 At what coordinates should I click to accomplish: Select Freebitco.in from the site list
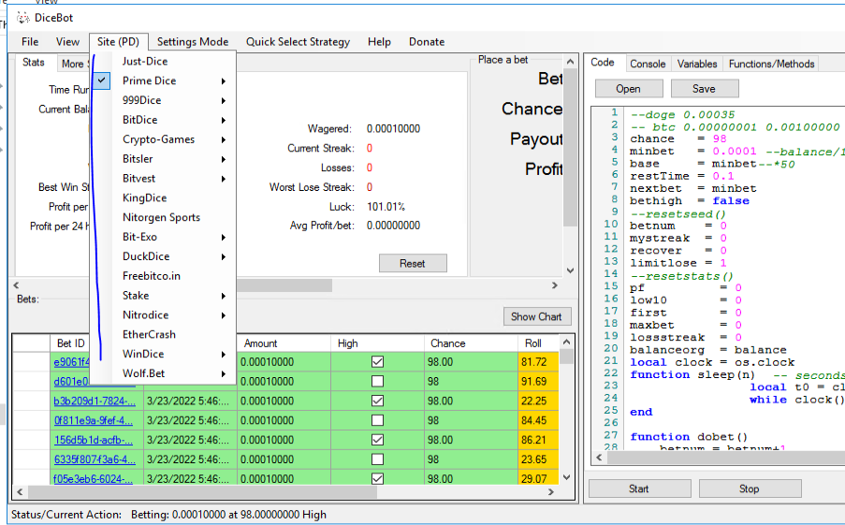[152, 276]
